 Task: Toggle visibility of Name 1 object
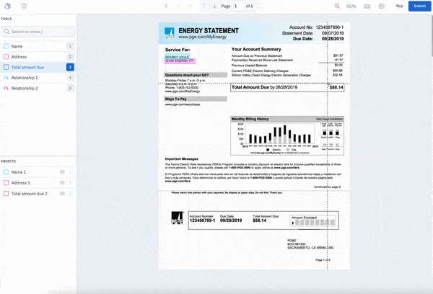[62, 172]
